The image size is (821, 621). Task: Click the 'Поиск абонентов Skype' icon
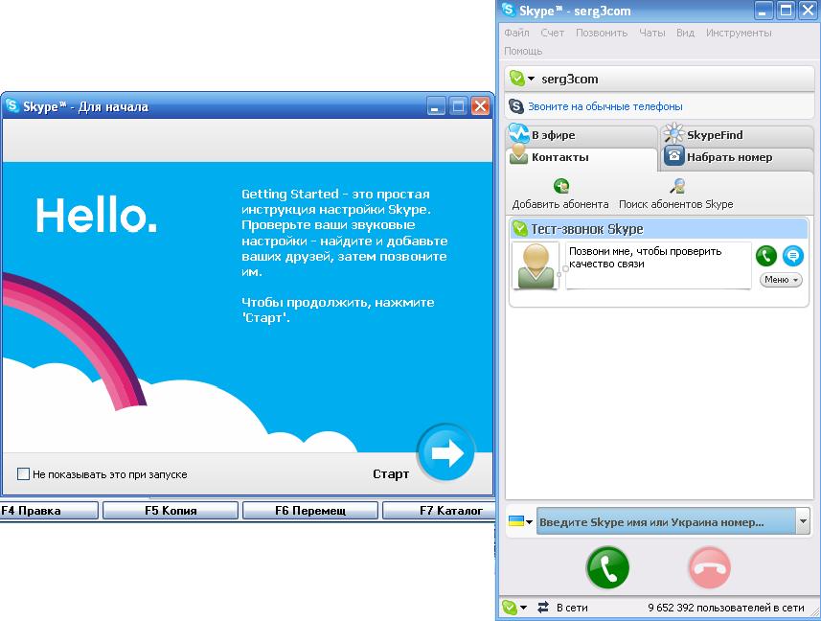point(677,186)
